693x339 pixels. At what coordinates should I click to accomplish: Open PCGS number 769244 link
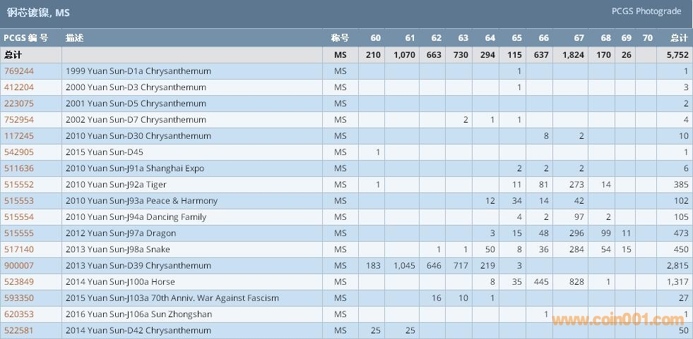(19, 71)
